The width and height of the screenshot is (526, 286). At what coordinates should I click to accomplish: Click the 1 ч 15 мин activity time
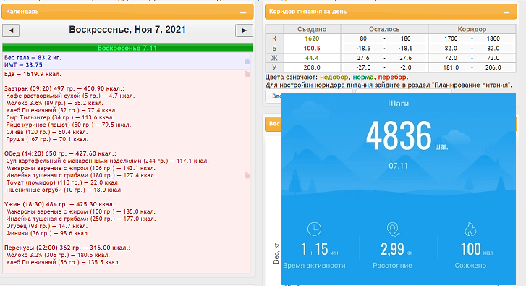tap(319, 249)
